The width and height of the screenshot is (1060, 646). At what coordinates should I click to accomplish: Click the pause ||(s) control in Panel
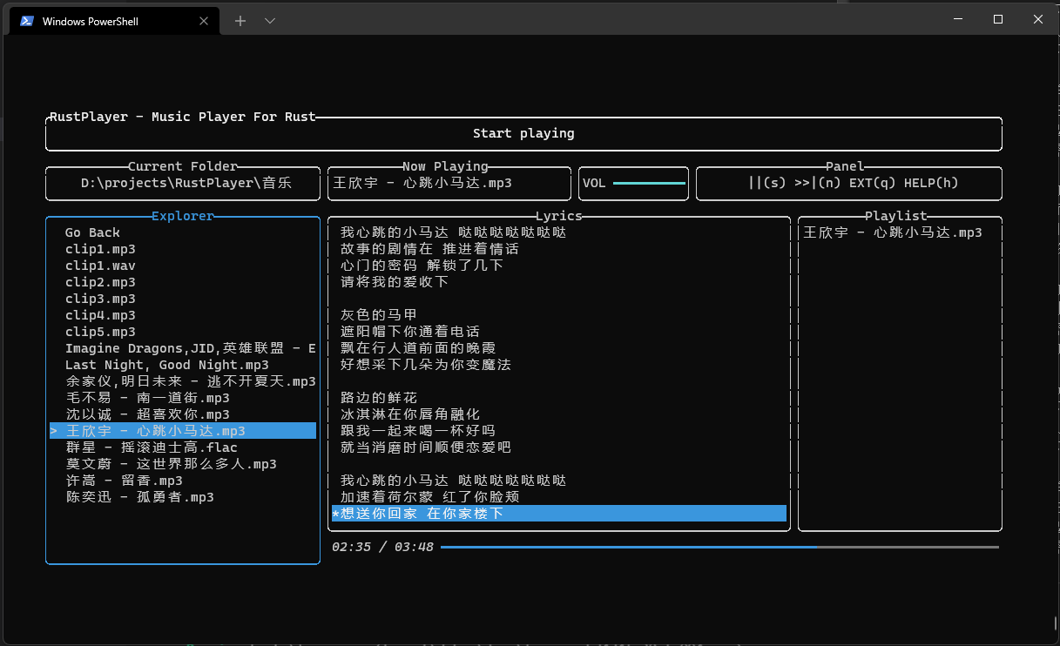pos(767,183)
